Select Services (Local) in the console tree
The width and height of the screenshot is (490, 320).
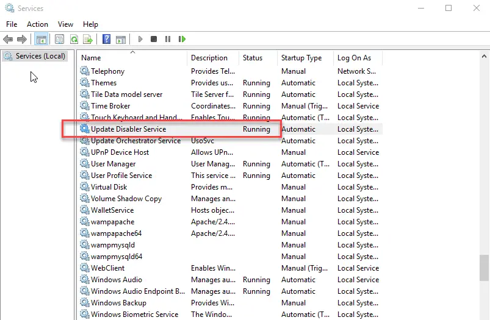[35, 56]
